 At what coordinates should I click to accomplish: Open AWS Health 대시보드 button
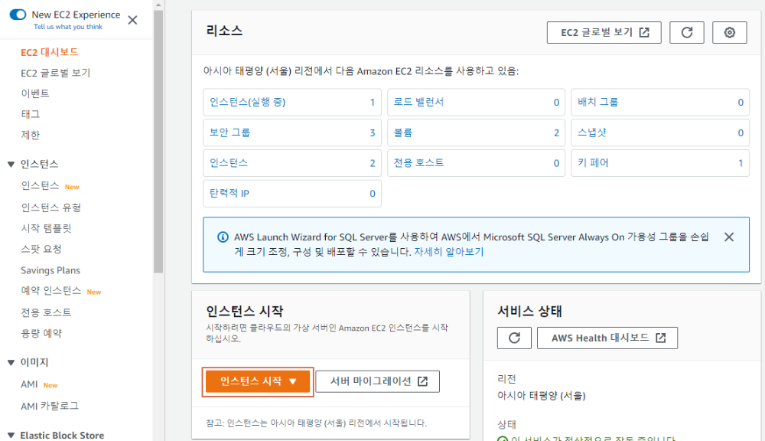coord(607,338)
